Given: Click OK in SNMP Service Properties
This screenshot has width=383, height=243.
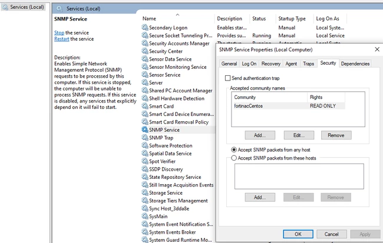Looking at the screenshot, I should pyautogui.click(x=298, y=234).
